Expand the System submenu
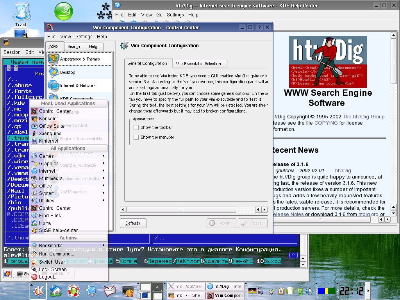400x300 pixels. (x=69, y=193)
